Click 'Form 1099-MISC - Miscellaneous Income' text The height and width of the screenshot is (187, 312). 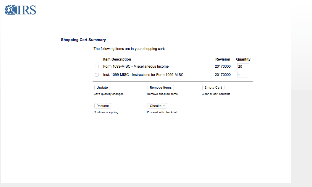136,66
